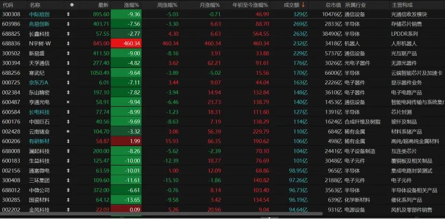Select the stock code 688836
This screenshot has width=445, height=219.
(x=11, y=43)
